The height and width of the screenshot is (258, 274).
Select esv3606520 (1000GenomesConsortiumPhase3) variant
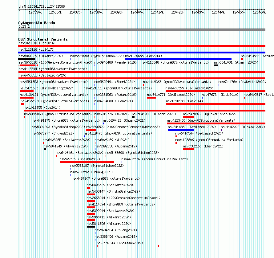coord(123,127)
